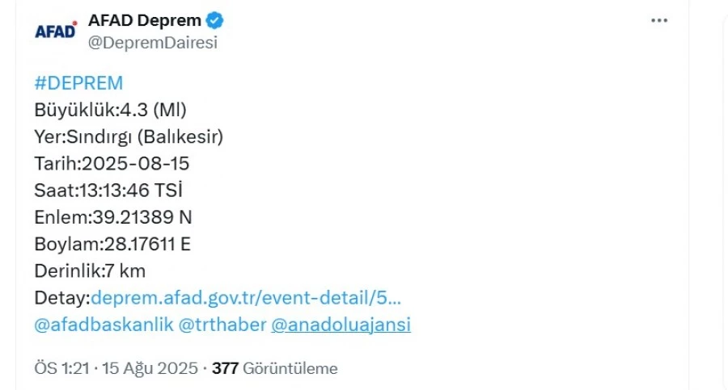Click the Tarih:2025-08-15 text line
The height and width of the screenshot is (390, 728).
pos(112,164)
